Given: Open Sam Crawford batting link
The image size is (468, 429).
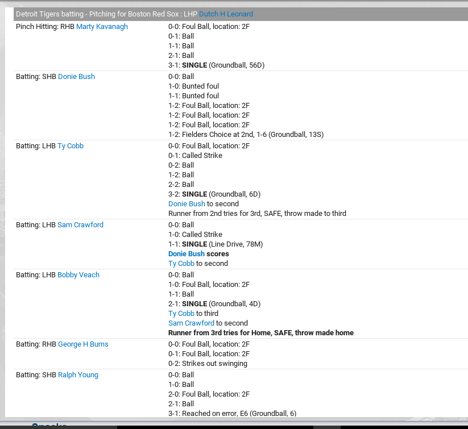Looking at the screenshot, I should pos(81,225).
